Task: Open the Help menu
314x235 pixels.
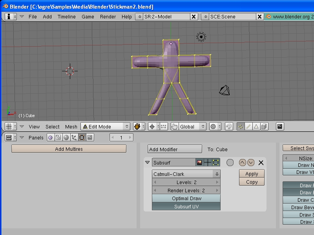Action: coord(126,17)
